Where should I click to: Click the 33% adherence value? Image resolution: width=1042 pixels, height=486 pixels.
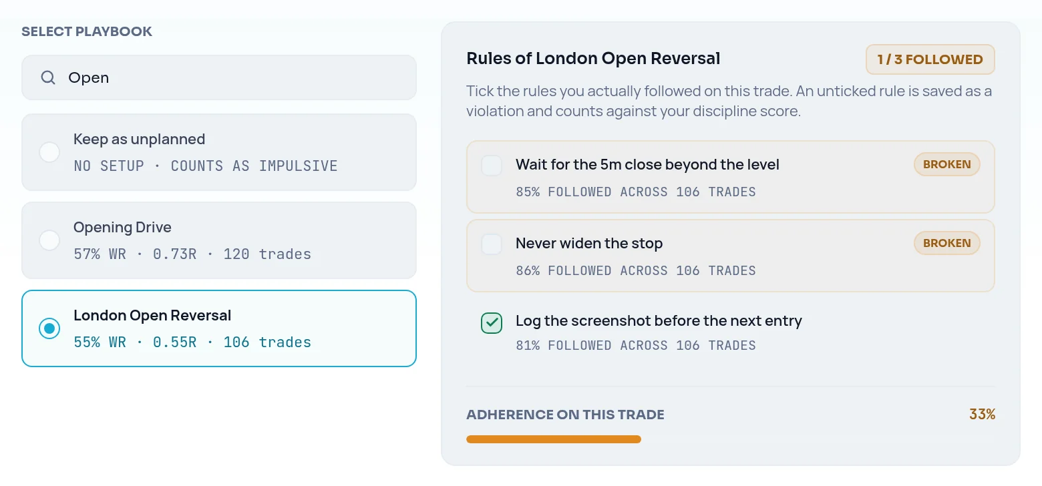tap(982, 415)
